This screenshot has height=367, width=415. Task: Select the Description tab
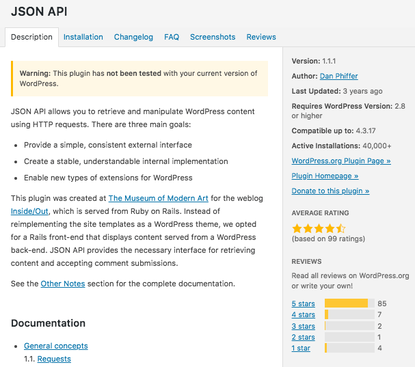click(31, 37)
